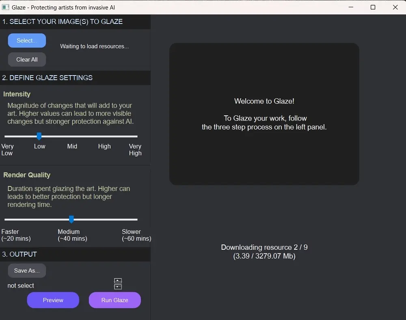Click the Glaze app icon in the title bar

(x=5, y=7)
